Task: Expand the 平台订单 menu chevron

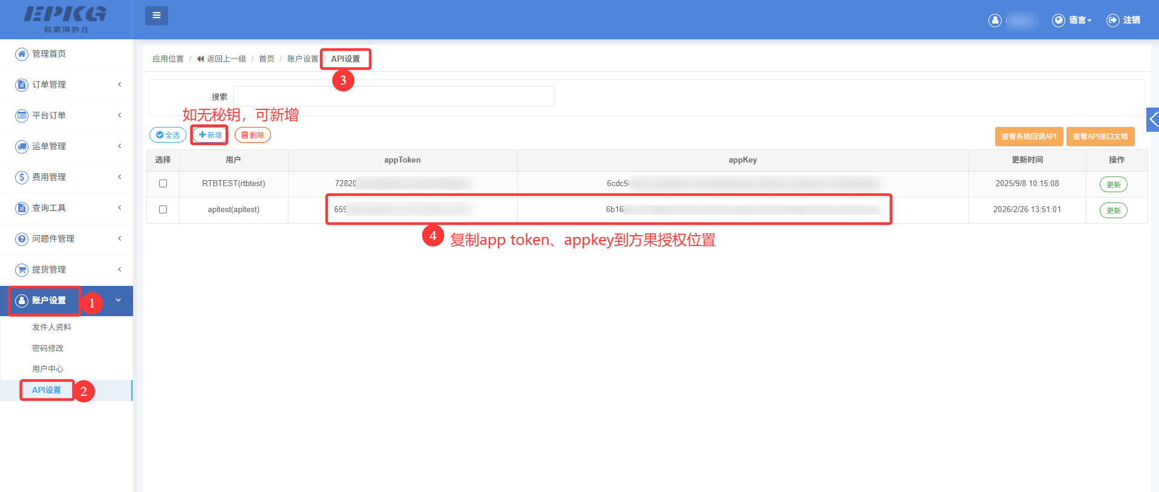Action: (120, 115)
